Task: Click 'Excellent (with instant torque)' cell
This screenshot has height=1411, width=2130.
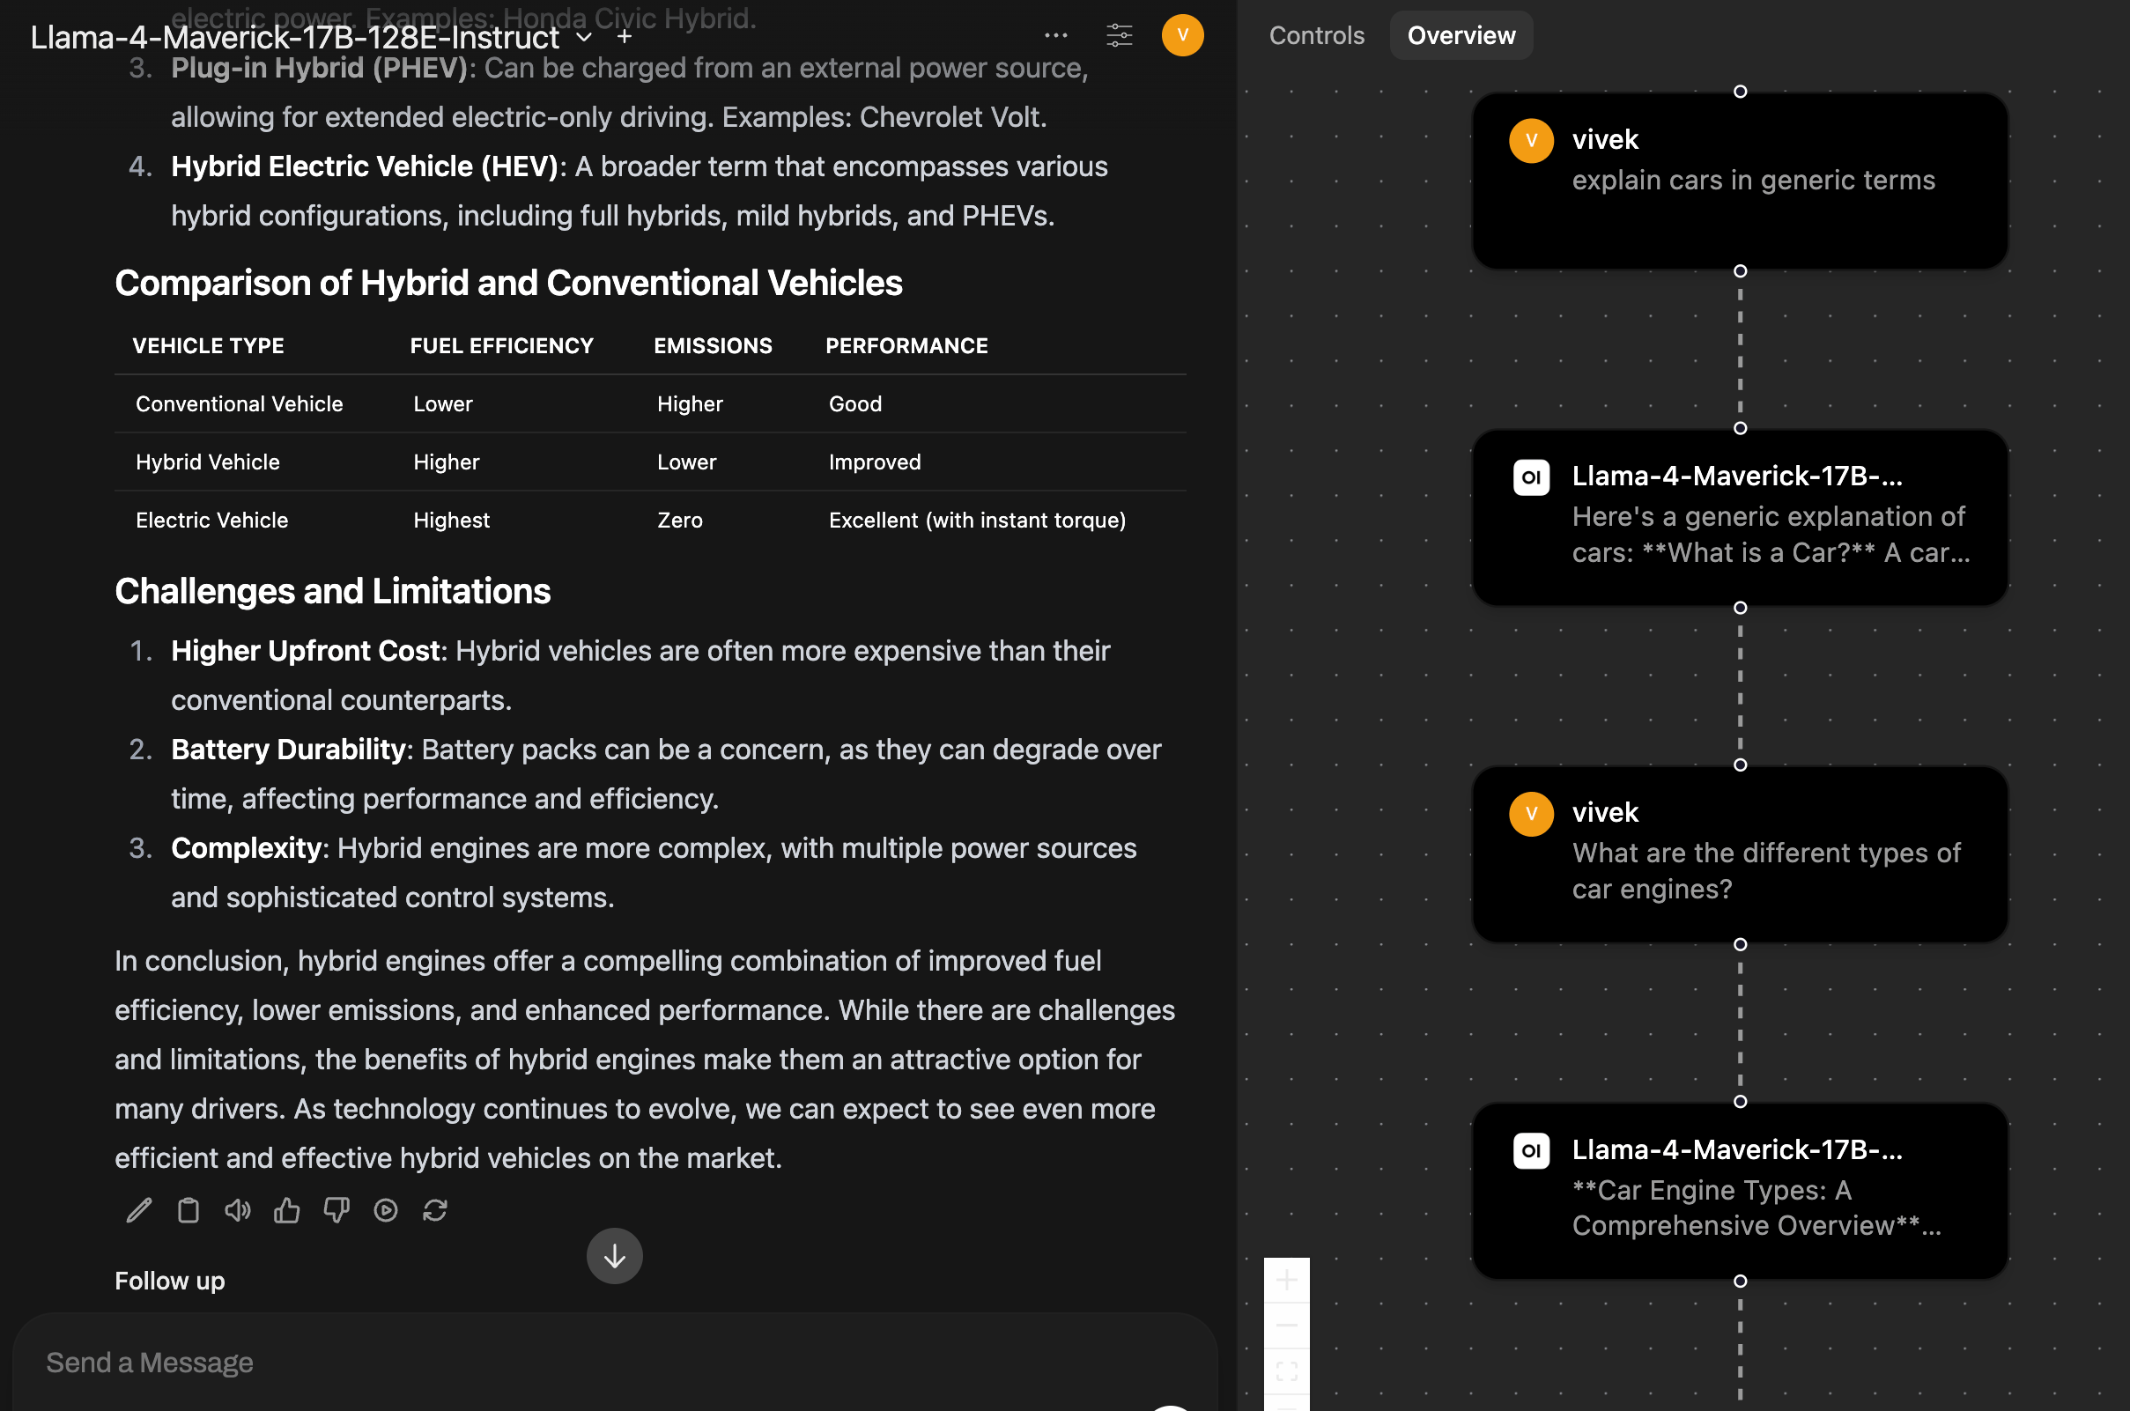Action: (977, 521)
